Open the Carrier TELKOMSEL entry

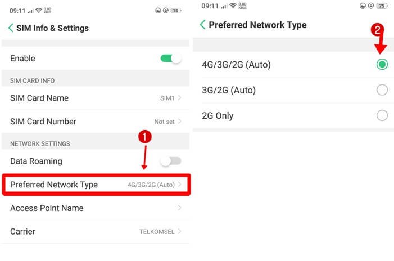click(96, 231)
